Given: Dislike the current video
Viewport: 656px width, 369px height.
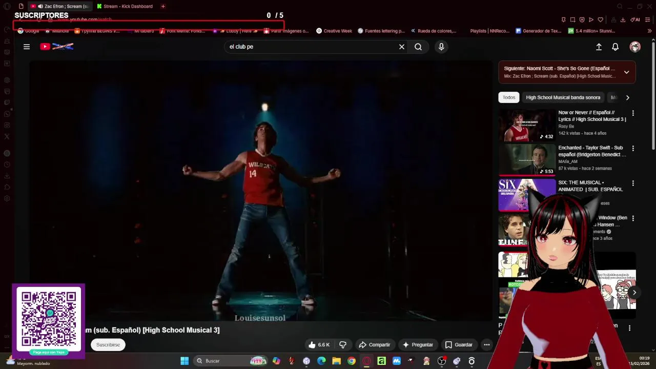Looking at the screenshot, I should [x=343, y=345].
